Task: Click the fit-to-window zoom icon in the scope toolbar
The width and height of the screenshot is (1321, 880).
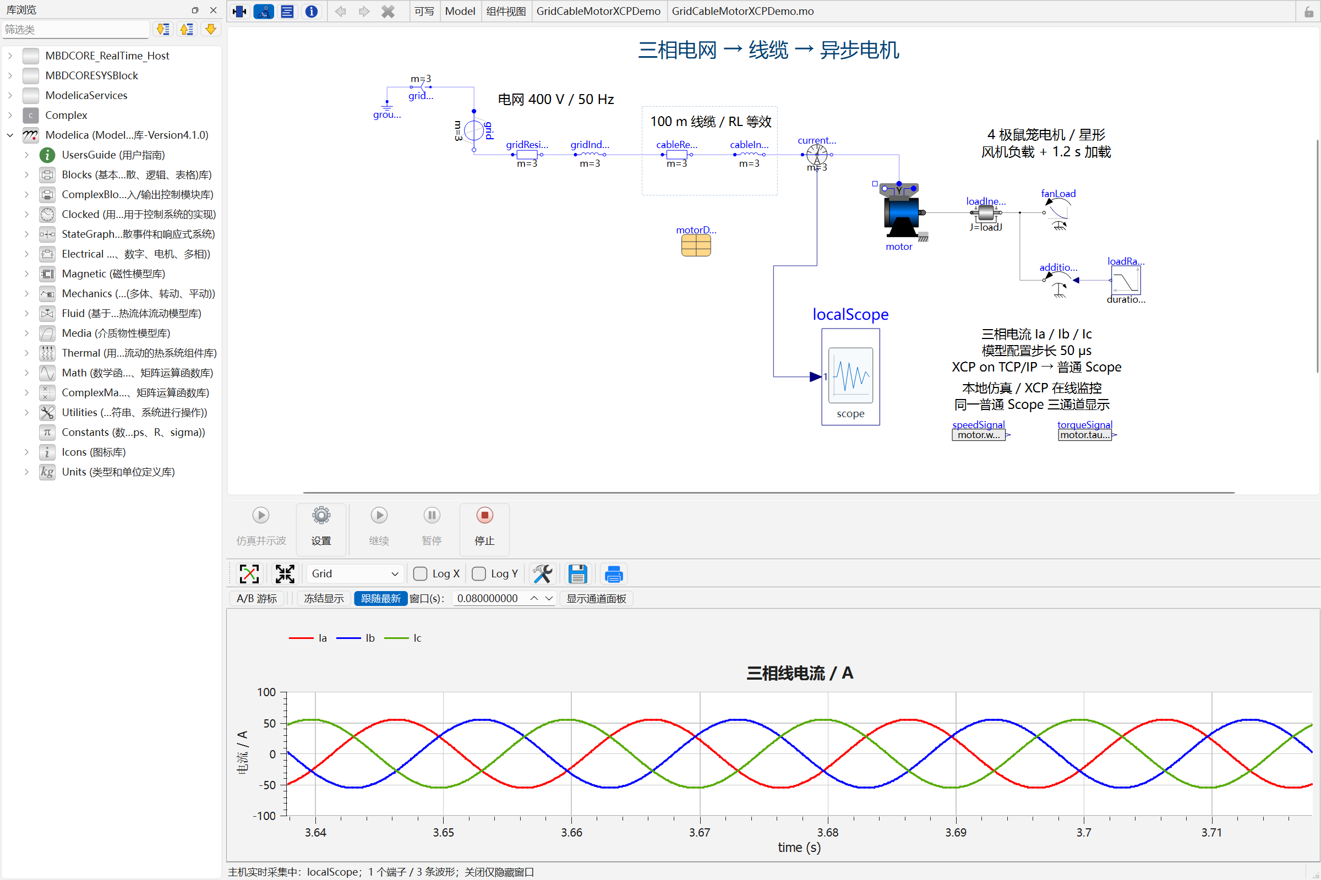Action: click(249, 573)
